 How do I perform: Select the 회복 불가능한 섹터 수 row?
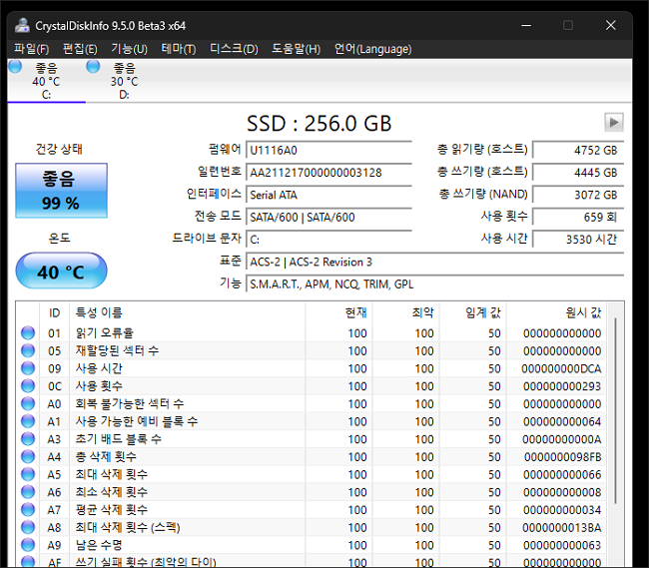click(312, 403)
